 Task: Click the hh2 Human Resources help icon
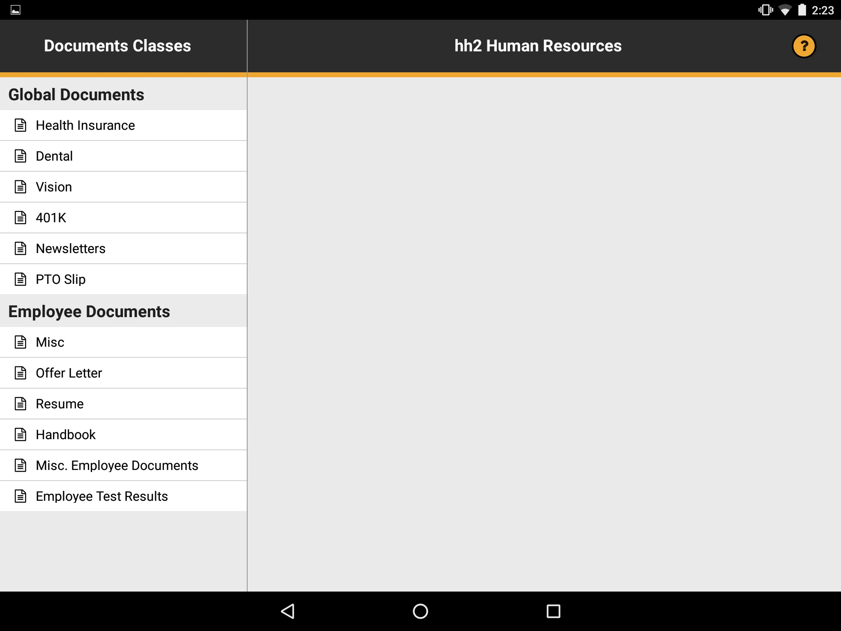(x=804, y=45)
